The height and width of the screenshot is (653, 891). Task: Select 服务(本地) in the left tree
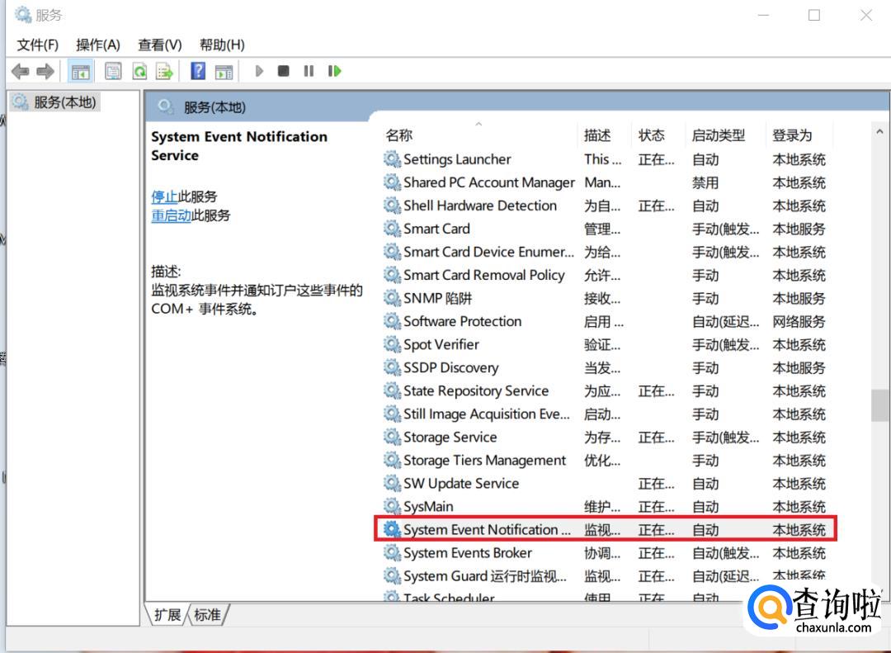[64, 102]
